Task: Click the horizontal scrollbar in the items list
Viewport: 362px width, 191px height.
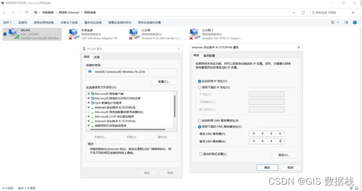Action: [x=128, y=129]
